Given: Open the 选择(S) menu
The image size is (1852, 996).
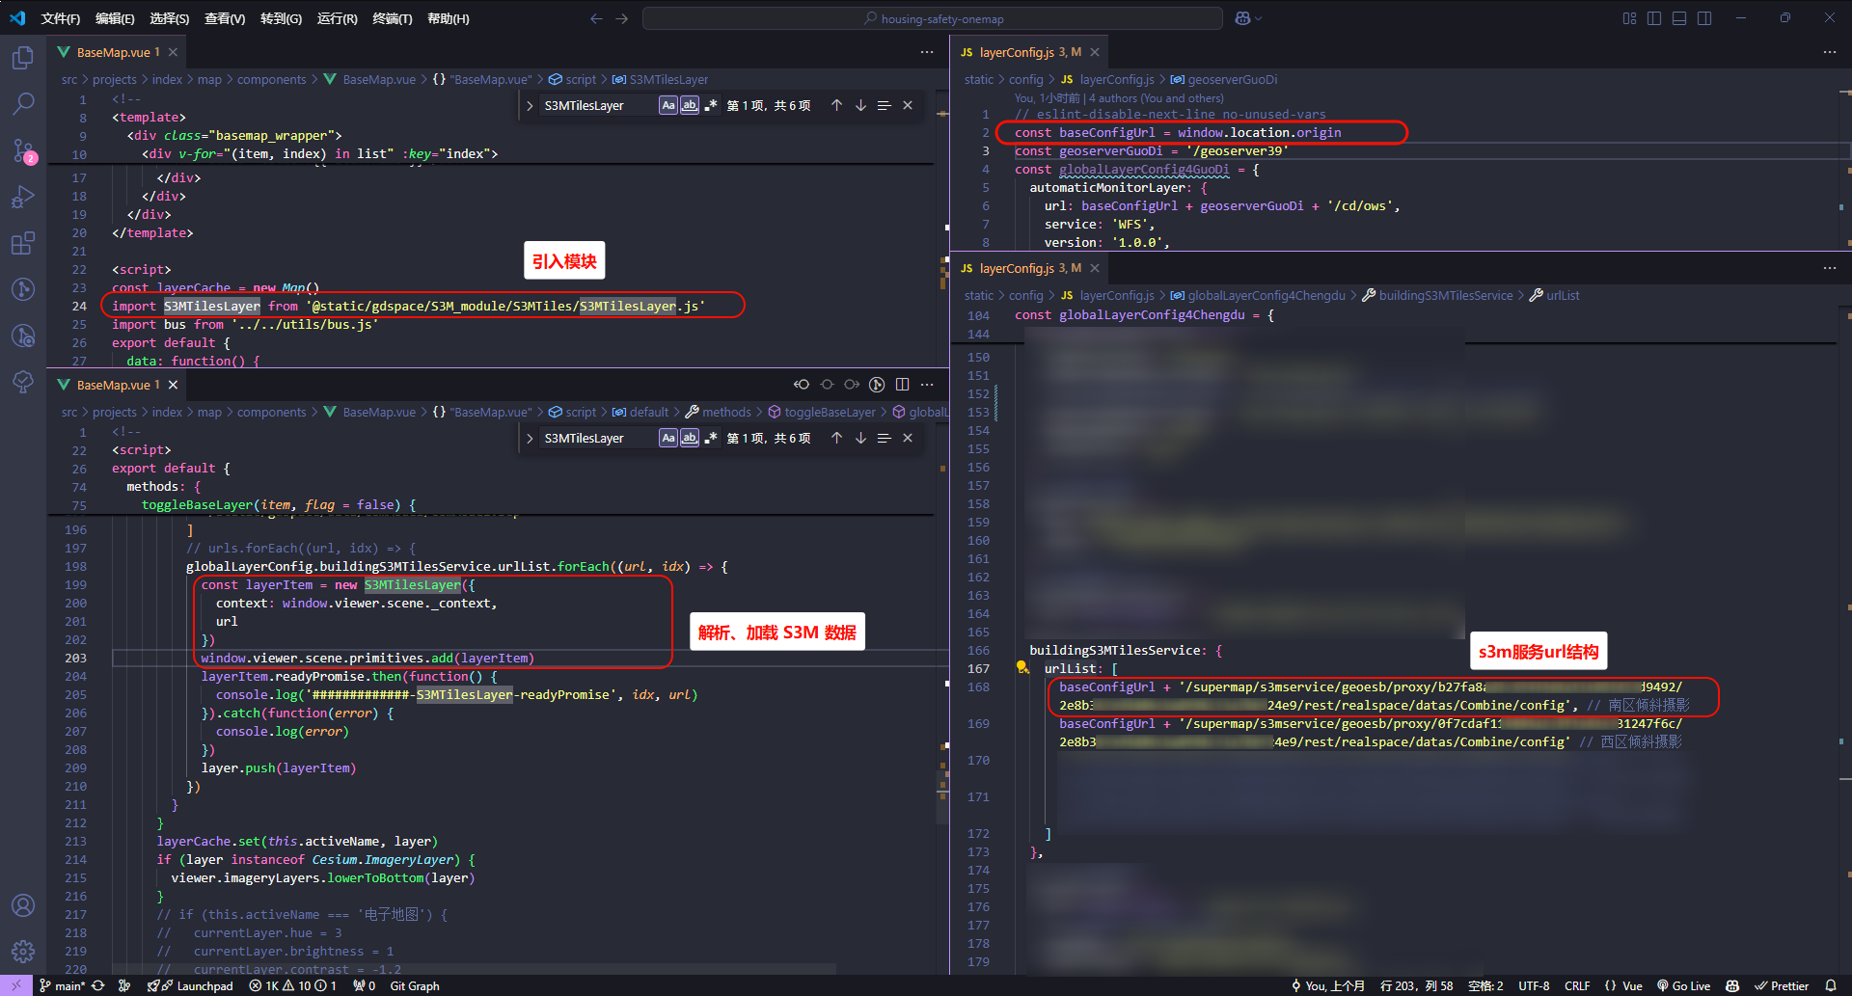Looking at the screenshot, I should click(x=170, y=18).
